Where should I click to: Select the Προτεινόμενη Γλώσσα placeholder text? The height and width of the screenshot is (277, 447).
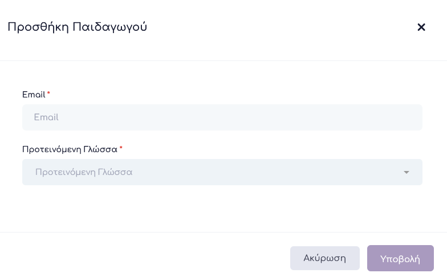point(84,172)
